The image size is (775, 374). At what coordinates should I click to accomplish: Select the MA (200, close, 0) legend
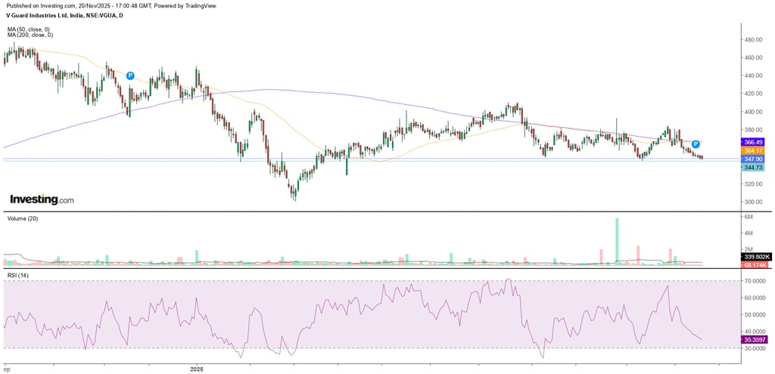pyautogui.click(x=30, y=35)
